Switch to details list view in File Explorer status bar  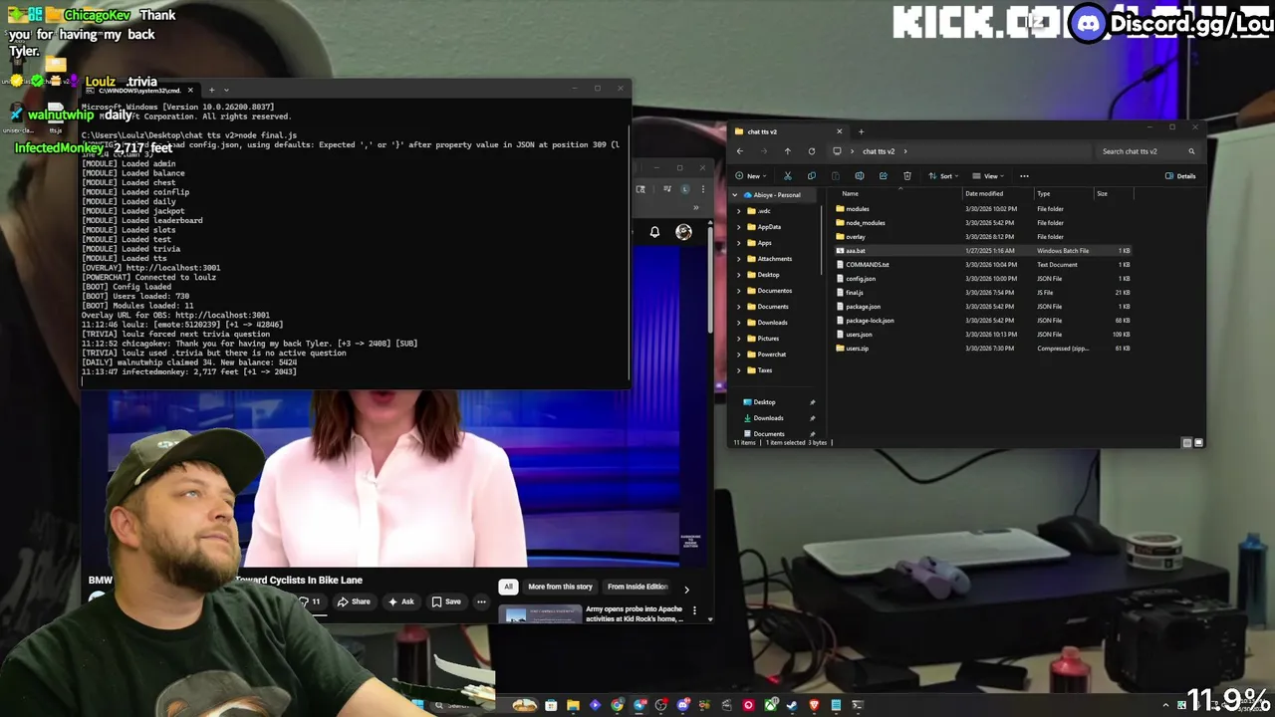coord(1186,442)
